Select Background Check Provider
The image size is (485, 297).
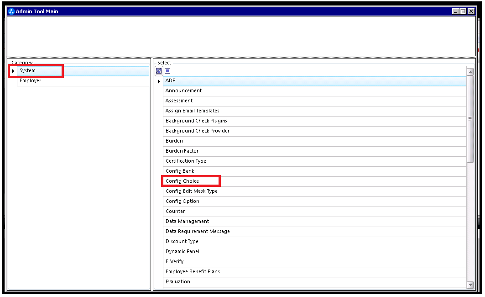(314, 131)
